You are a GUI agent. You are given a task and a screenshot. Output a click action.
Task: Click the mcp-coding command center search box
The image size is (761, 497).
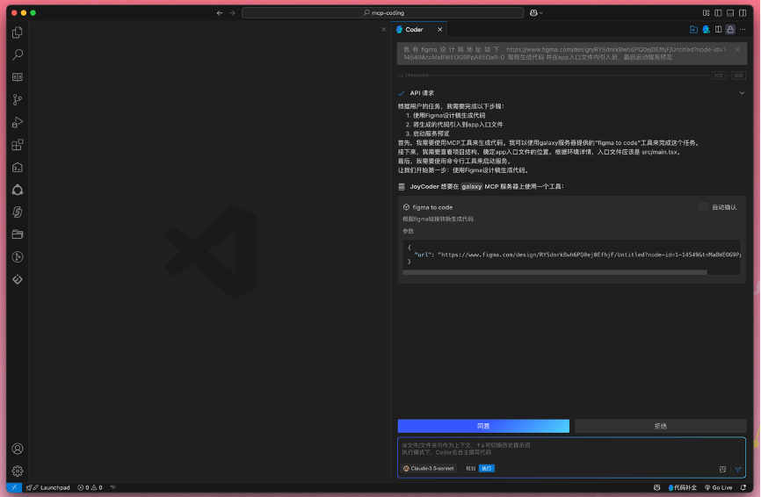[x=383, y=13]
